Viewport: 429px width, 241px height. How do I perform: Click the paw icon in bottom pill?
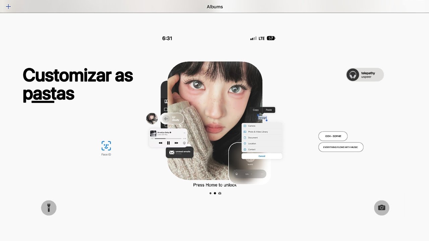point(237,174)
